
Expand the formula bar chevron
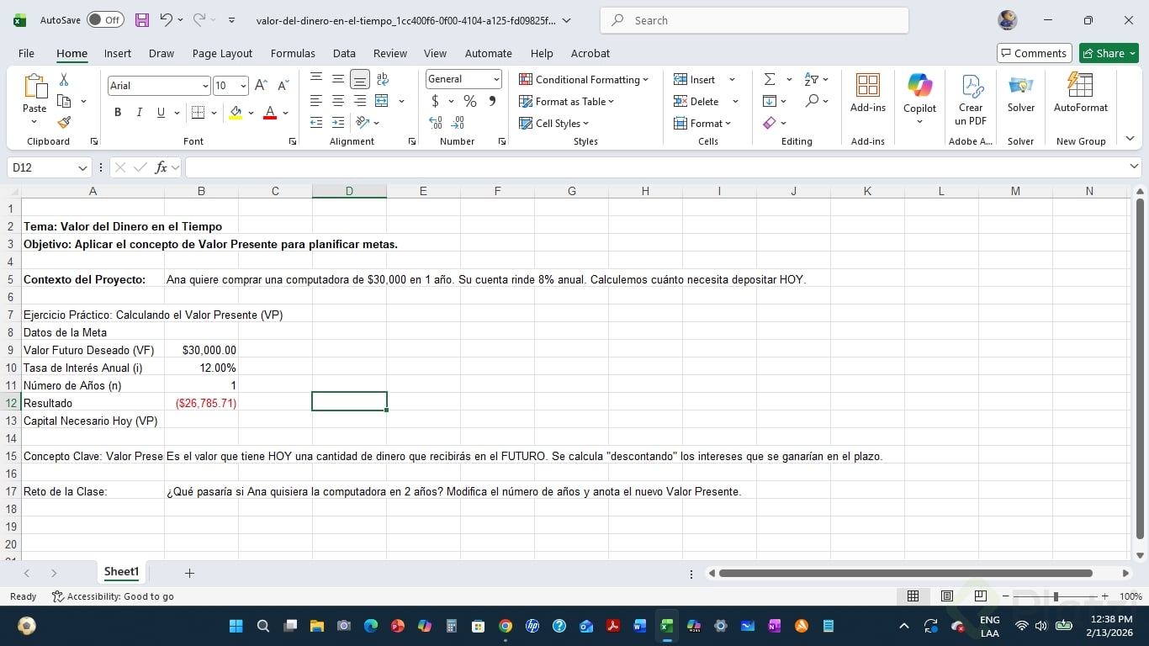[x=1134, y=167]
